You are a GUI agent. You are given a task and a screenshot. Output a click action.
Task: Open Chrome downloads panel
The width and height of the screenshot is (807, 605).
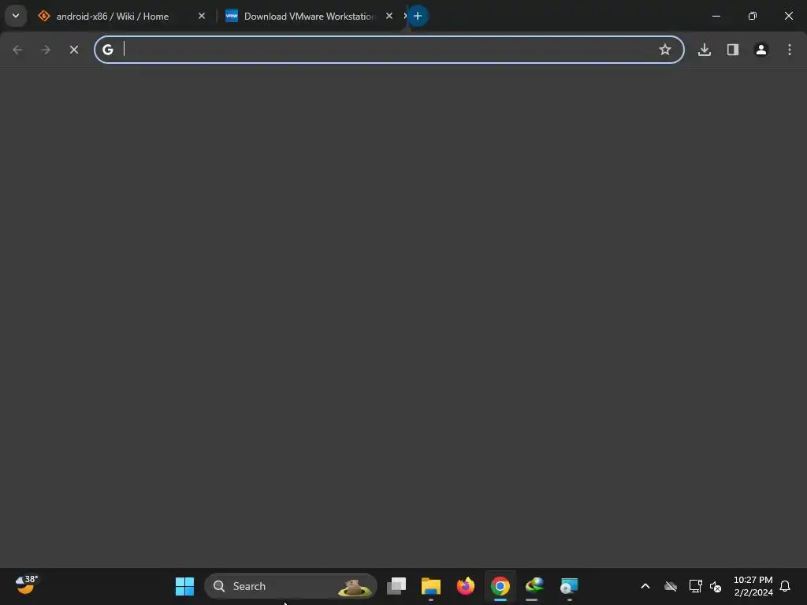tap(704, 50)
